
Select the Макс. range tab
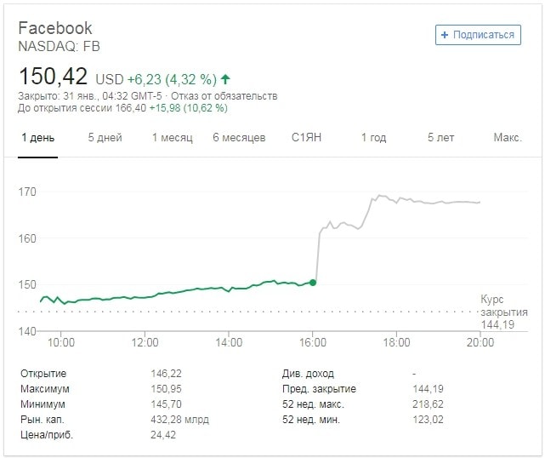point(508,138)
